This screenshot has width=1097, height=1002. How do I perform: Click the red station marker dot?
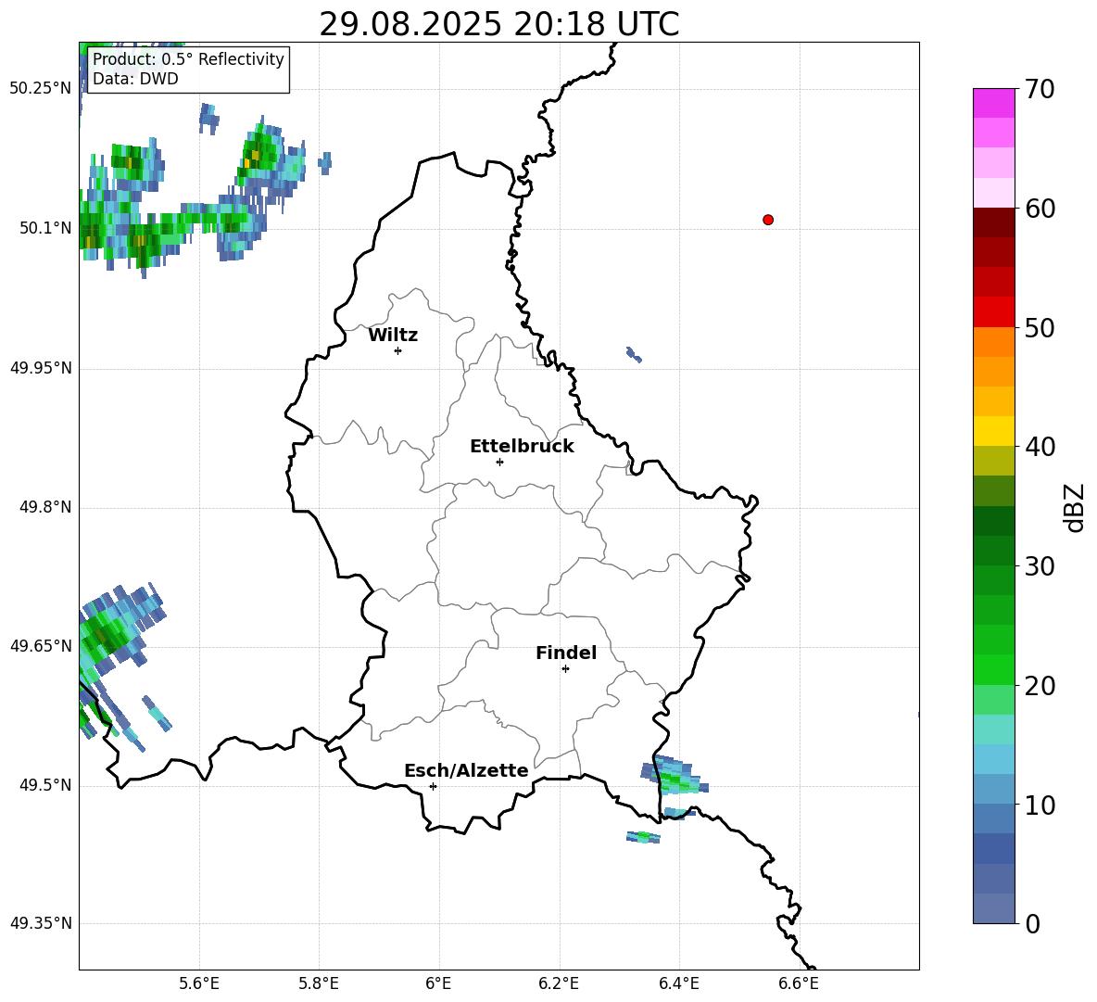coord(767,220)
